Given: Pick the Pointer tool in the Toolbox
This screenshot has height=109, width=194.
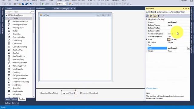Looking at the screenshot, I should click(x=18, y=18).
